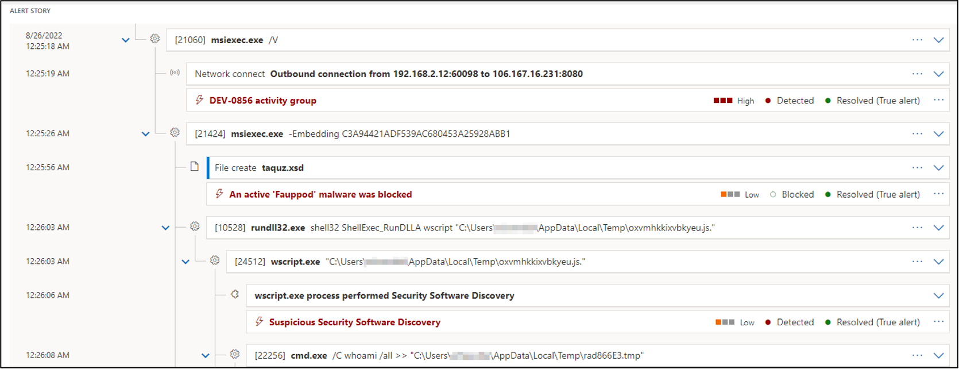The image size is (959, 369).
Task: Collapse the msiexec.exe -Embedding tree node
Action: click(x=145, y=134)
